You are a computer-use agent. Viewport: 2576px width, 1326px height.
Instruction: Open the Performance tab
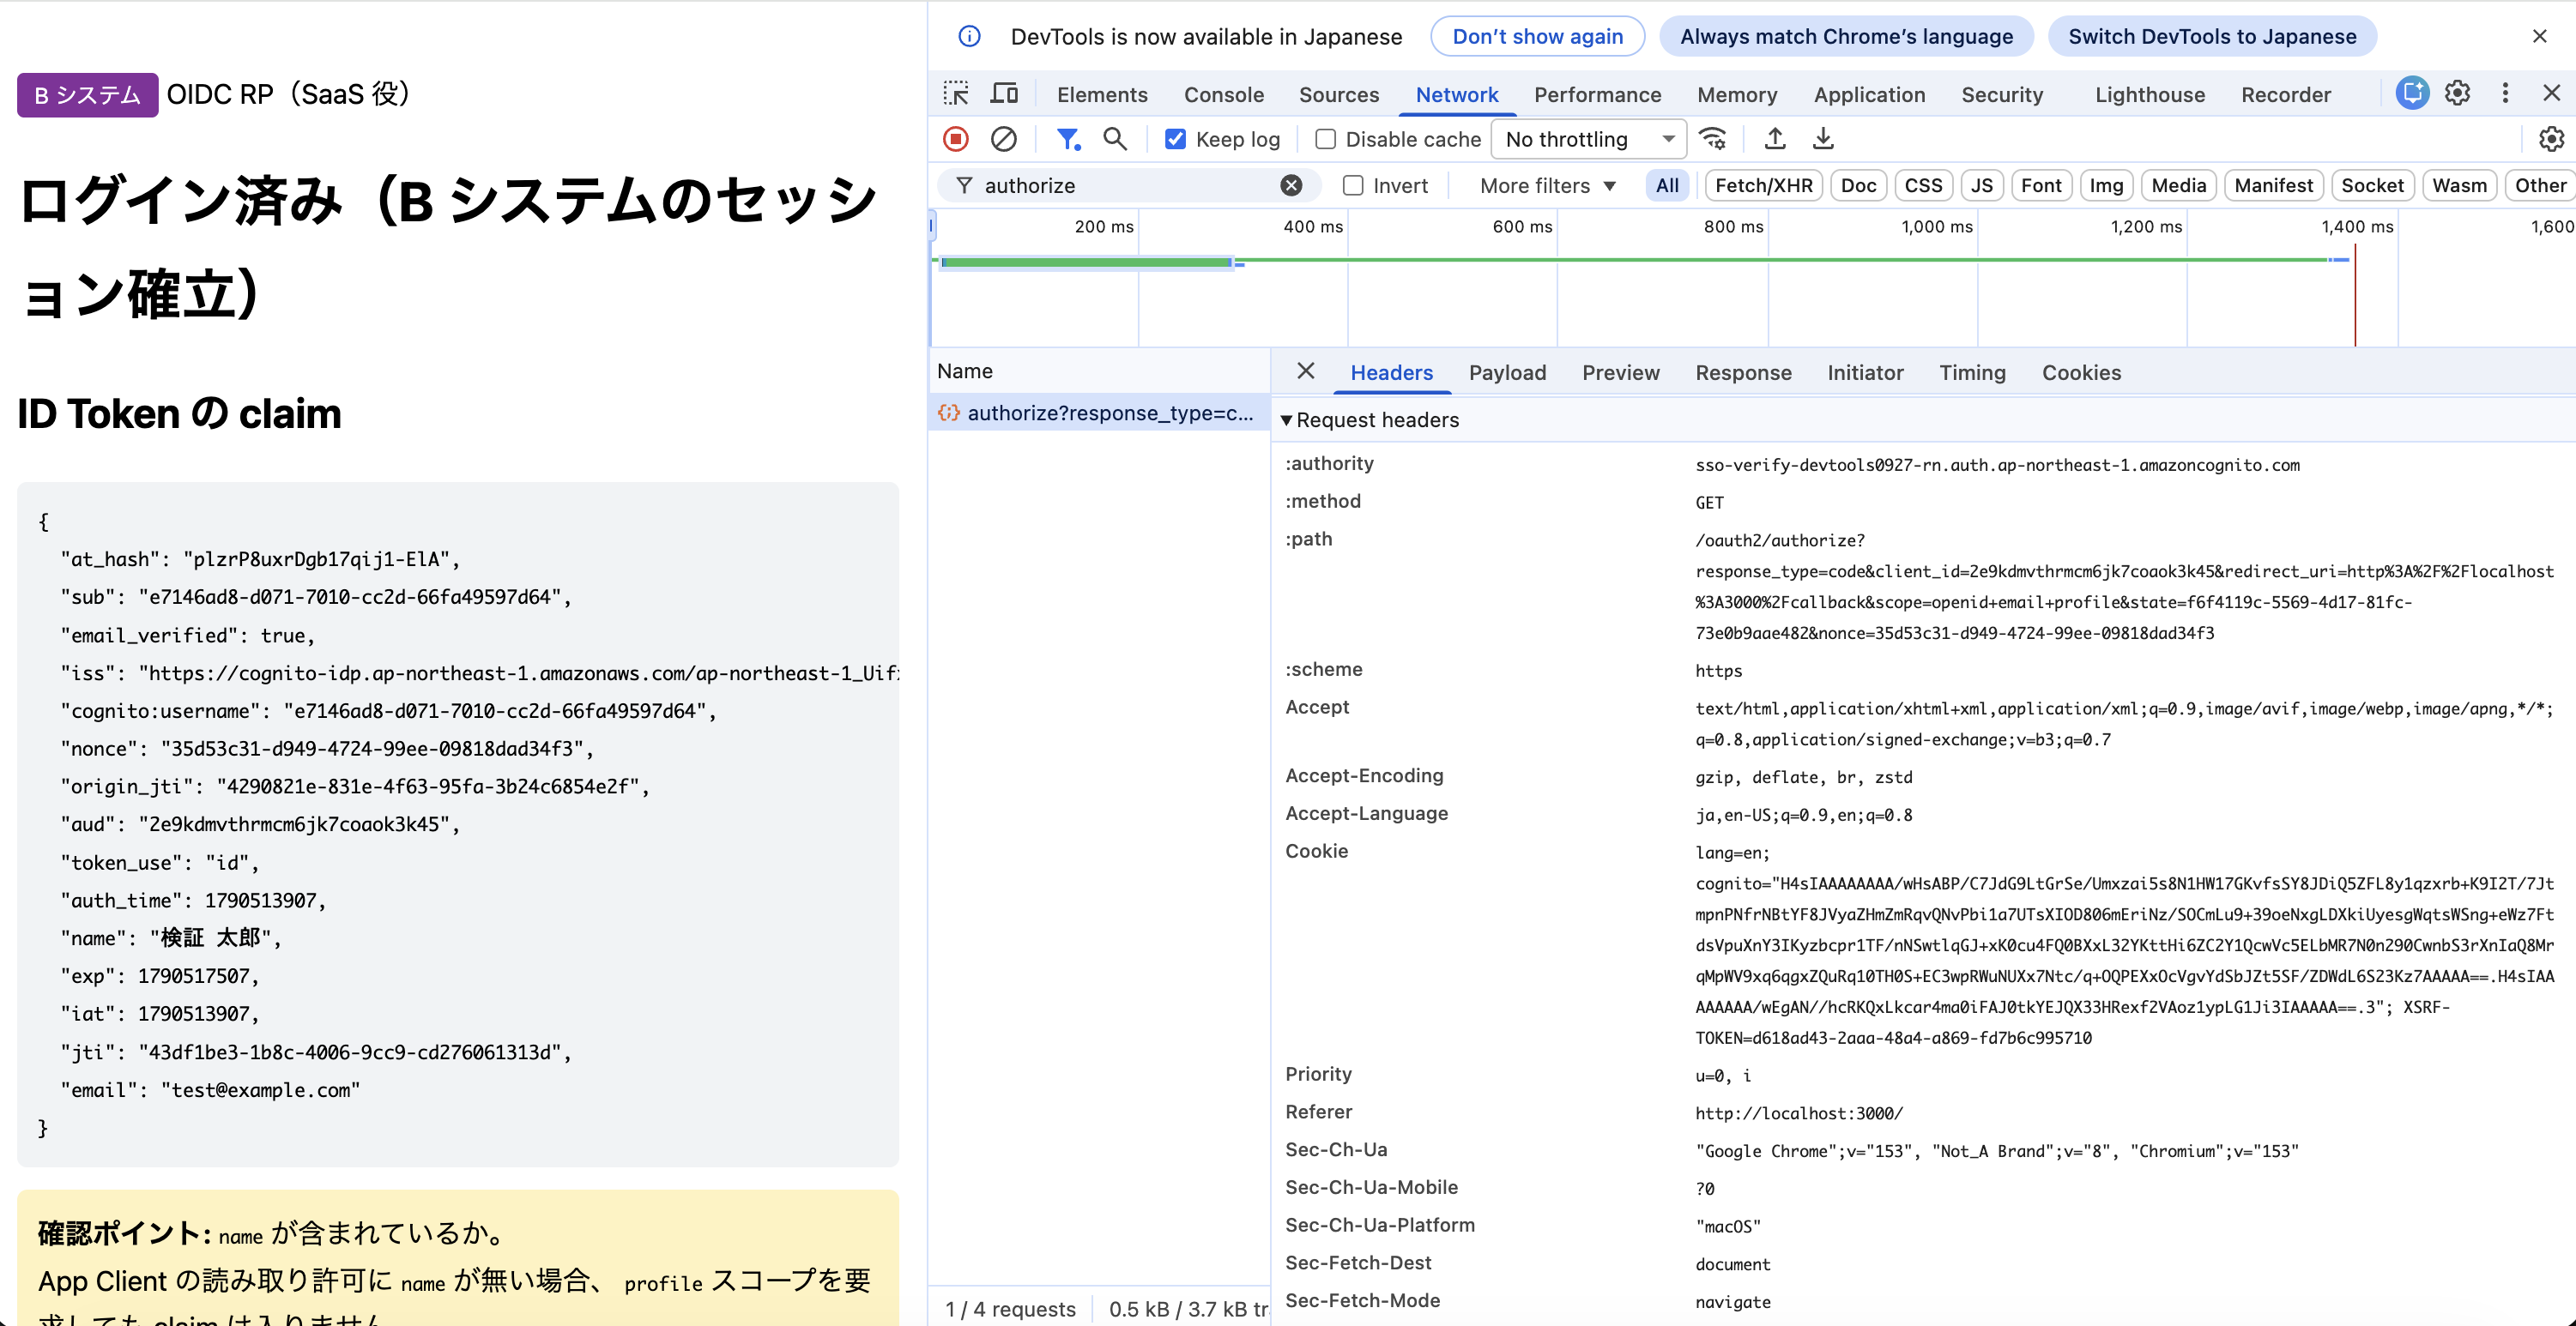pyautogui.click(x=1597, y=94)
